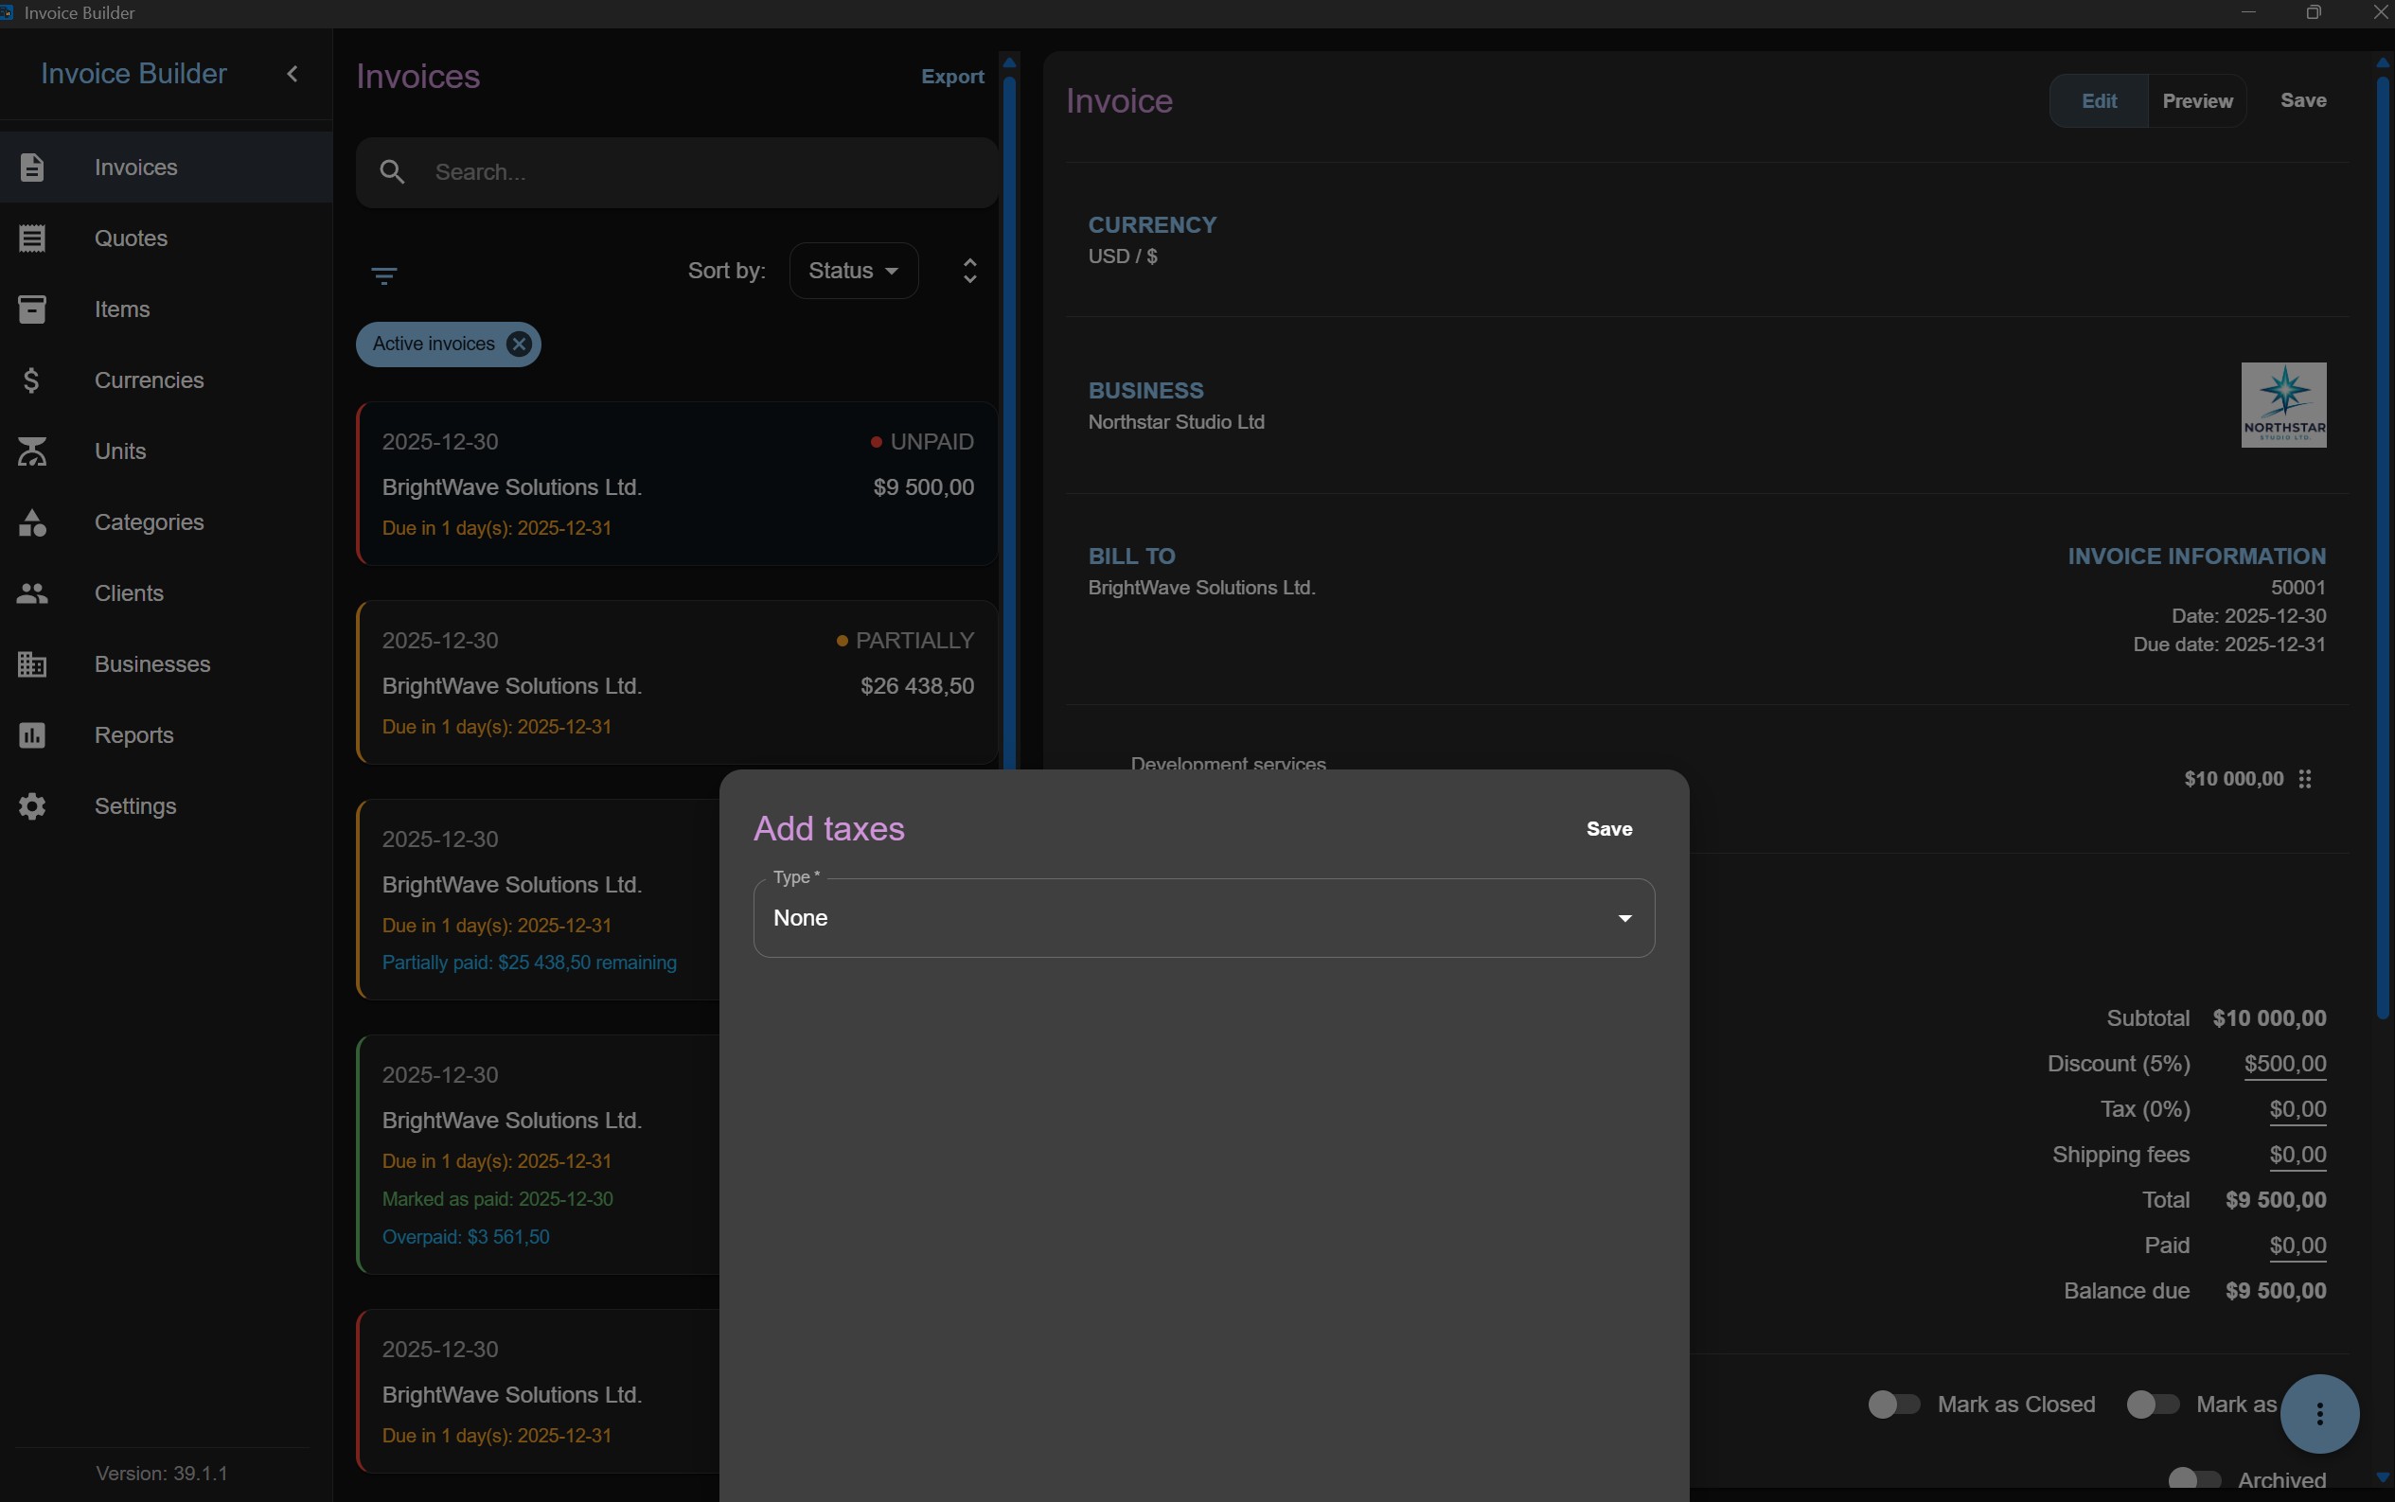Open the Invoices section icon
The height and width of the screenshot is (1502, 2395).
32,167
